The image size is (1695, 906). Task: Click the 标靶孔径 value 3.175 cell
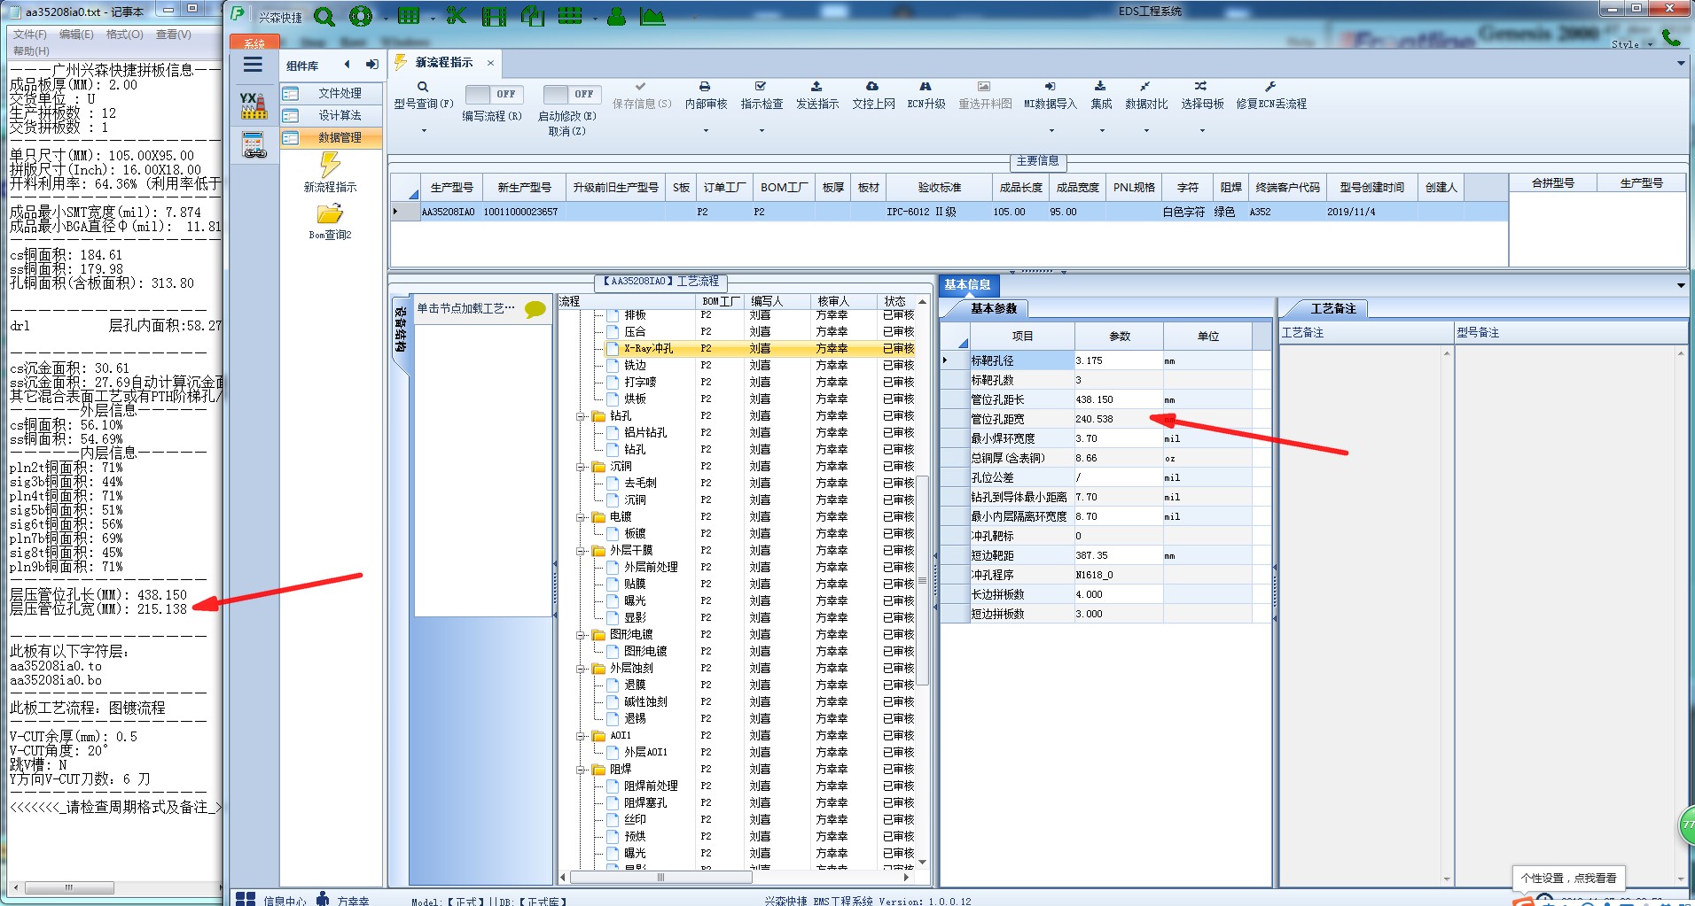(1119, 361)
